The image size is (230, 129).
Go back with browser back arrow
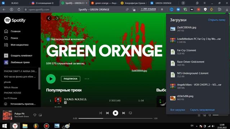(4, 10)
